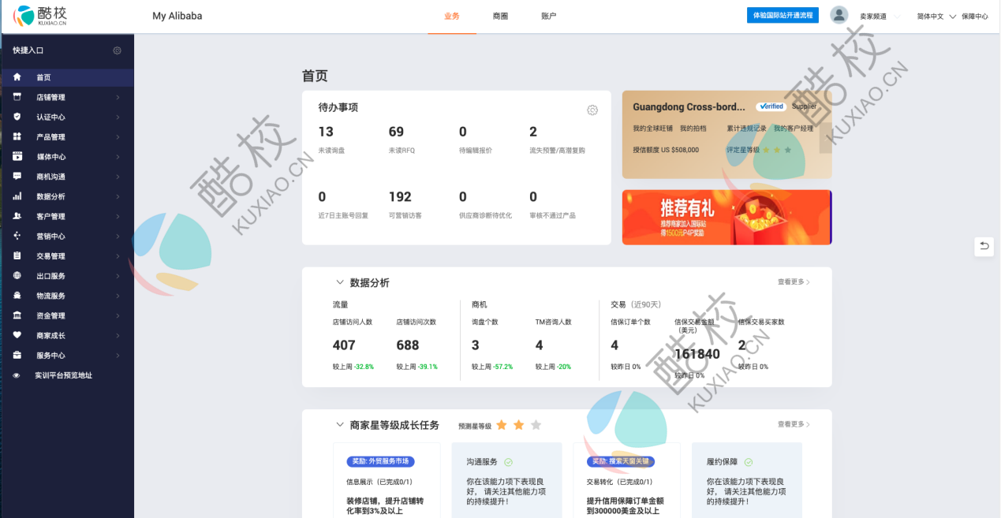This screenshot has height=518, width=1001.
Task: Expand the 产品管理 submenu arrow
Action: tap(118, 136)
